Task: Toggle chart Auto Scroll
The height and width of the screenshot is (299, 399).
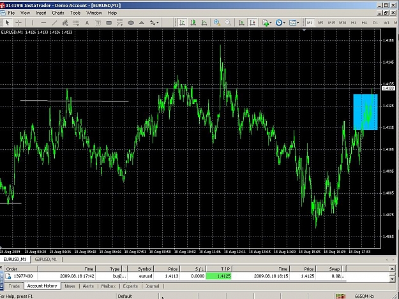Action: click(241, 23)
